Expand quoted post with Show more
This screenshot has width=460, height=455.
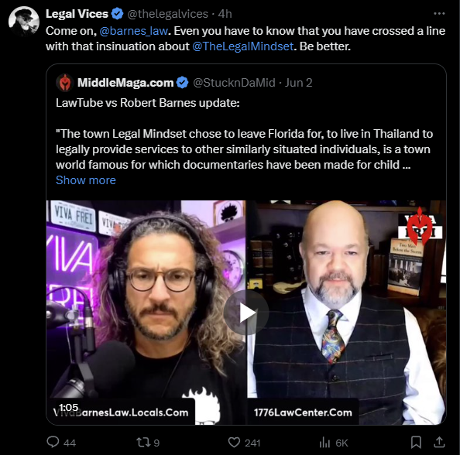pyautogui.click(x=86, y=180)
